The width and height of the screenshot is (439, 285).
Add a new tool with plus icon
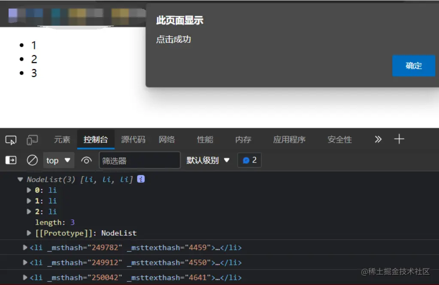(399, 139)
